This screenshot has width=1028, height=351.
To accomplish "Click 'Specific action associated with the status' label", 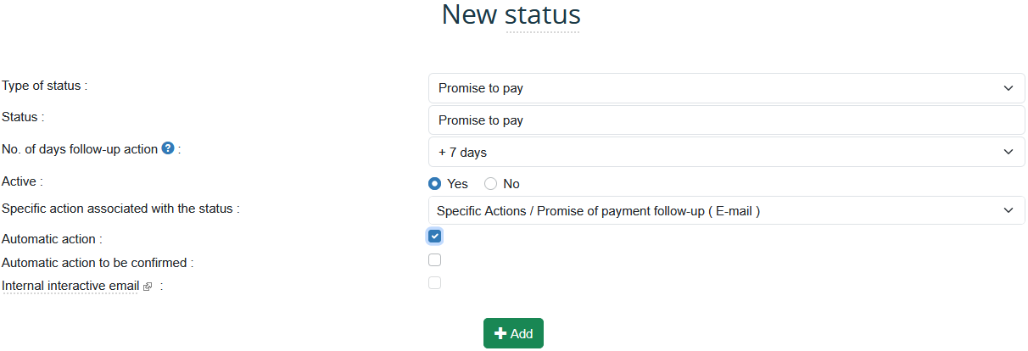I will [x=120, y=208].
